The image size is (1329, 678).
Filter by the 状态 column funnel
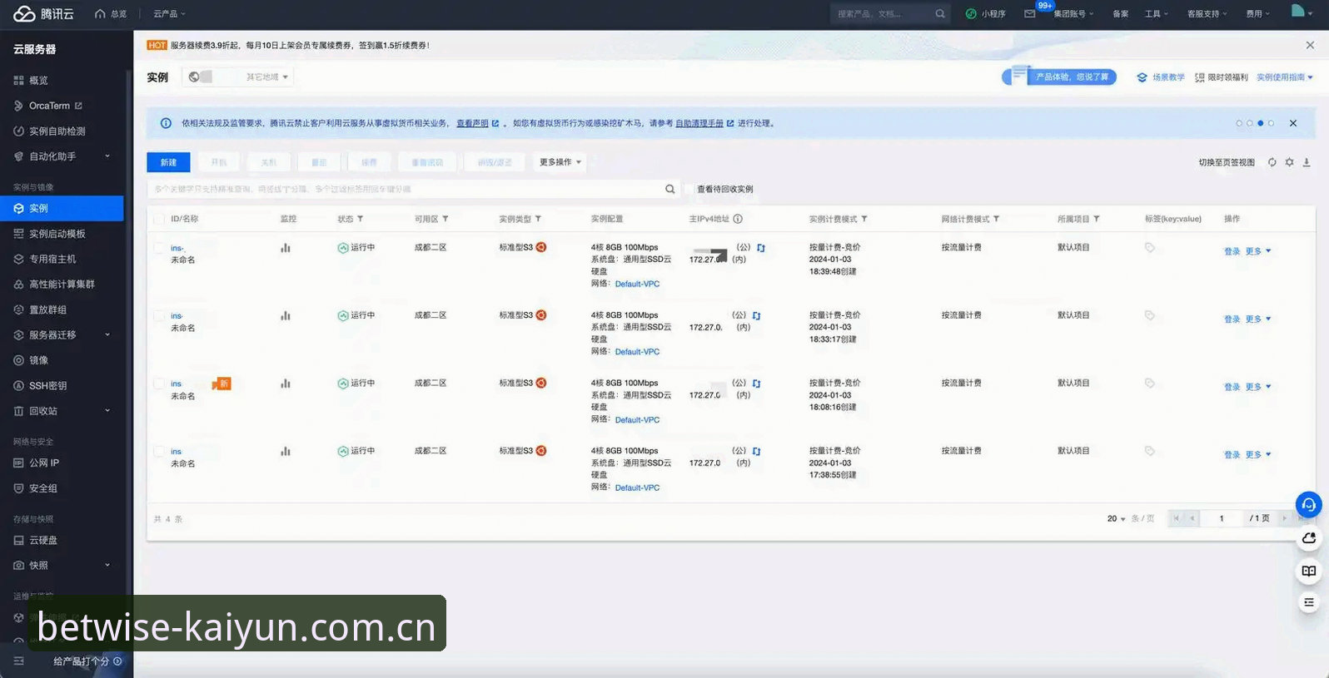[x=360, y=220]
